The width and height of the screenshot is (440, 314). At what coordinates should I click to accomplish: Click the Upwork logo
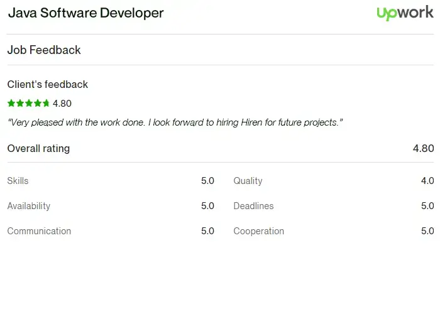(x=405, y=13)
